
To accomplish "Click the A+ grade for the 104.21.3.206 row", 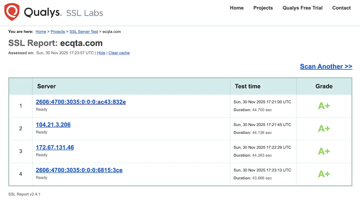I will (324, 129).
